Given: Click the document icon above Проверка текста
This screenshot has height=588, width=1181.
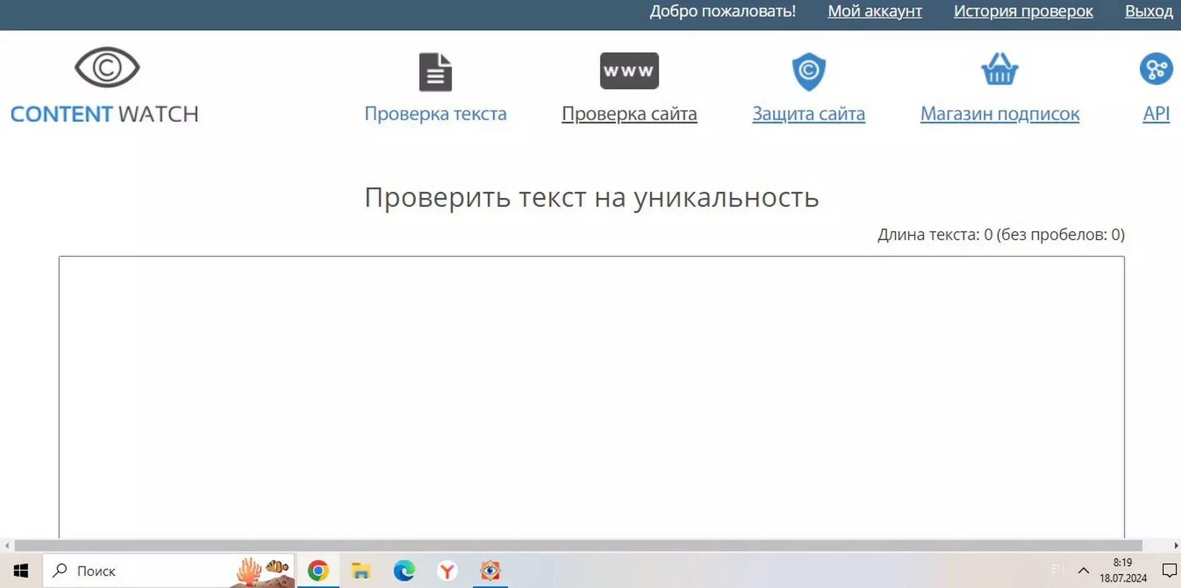Looking at the screenshot, I should tap(435, 72).
